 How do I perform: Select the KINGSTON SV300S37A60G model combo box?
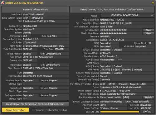127,16
